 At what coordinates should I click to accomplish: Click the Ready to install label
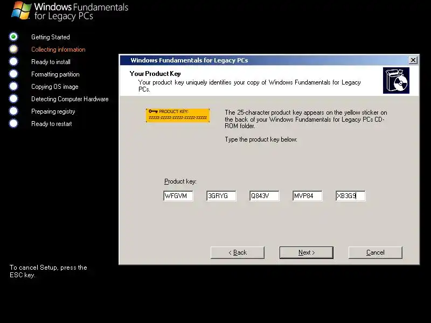pos(51,62)
